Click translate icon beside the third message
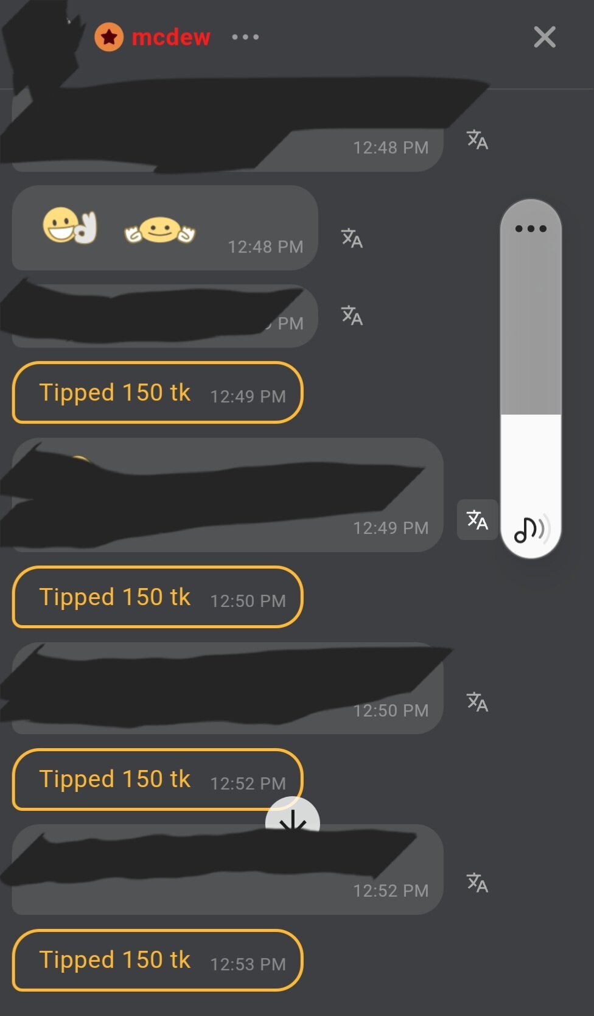Screen dimensions: 594x1016 tap(352, 315)
